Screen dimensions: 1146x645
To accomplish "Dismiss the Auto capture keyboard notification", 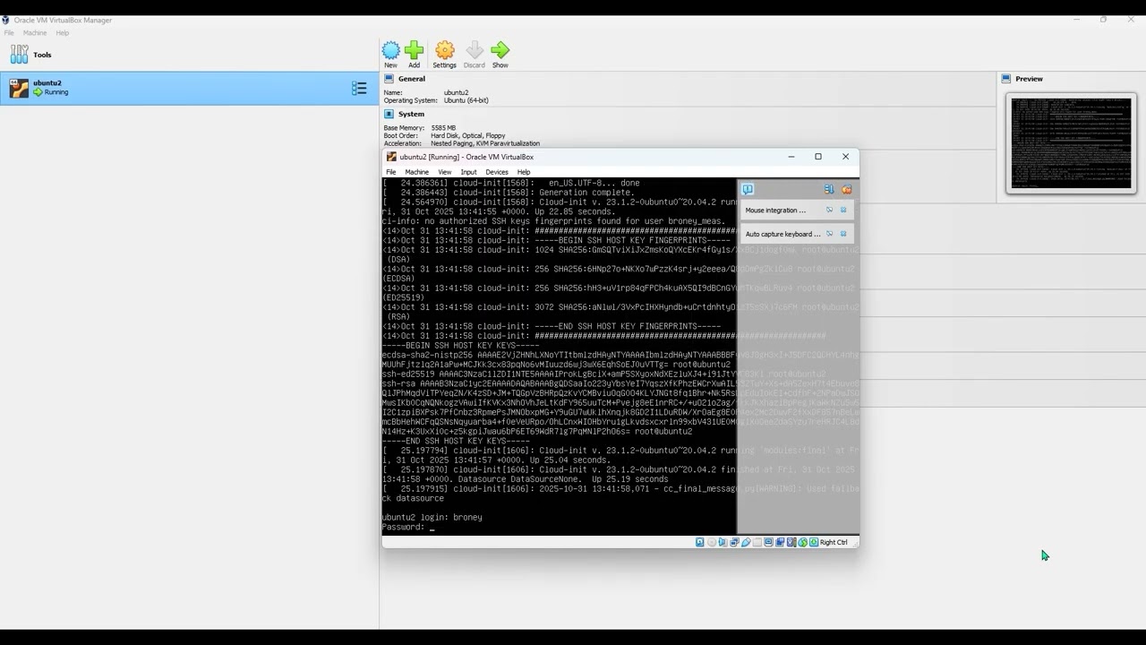I will [843, 234].
